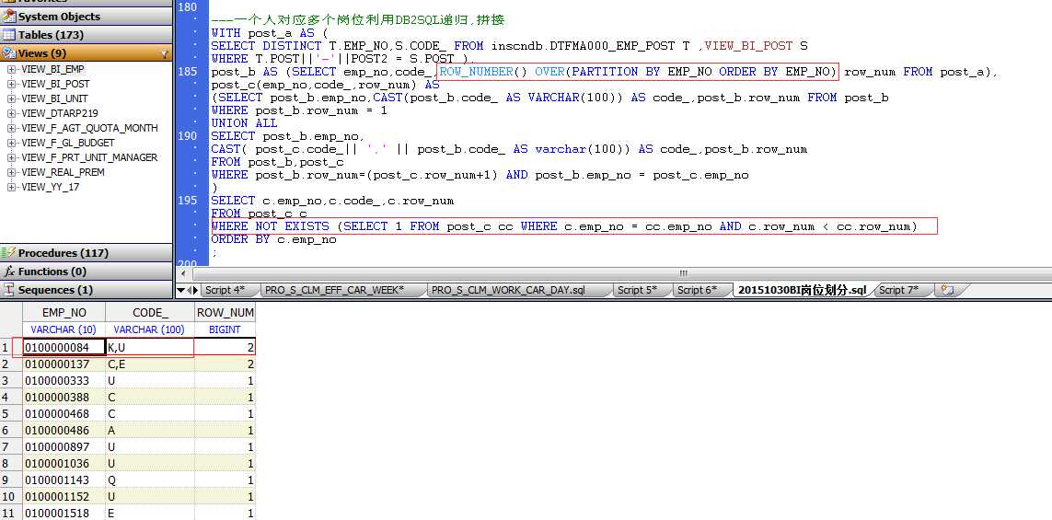Click cell 0100000333 in results grid
Image resolution: width=1052 pixels, height=520 pixels.
64,380
